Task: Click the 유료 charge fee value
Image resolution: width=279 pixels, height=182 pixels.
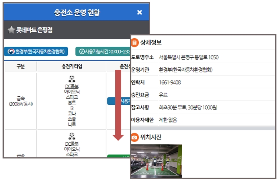Action: (163, 95)
